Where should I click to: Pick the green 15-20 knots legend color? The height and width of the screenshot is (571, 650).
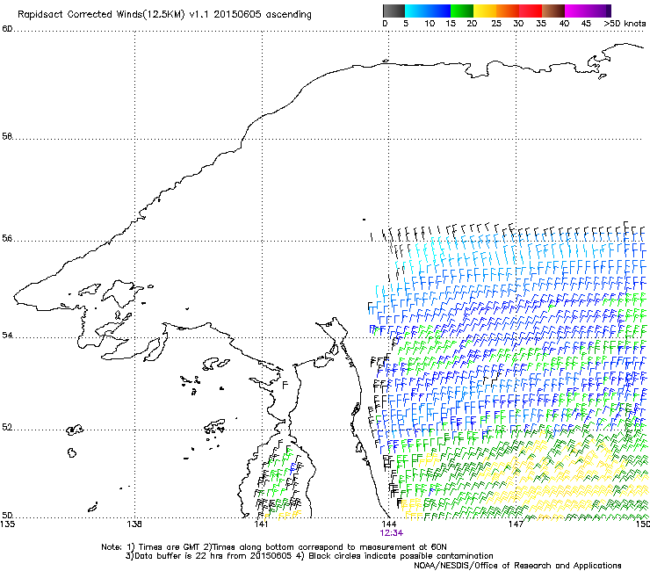pyautogui.click(x=462, y=11)
